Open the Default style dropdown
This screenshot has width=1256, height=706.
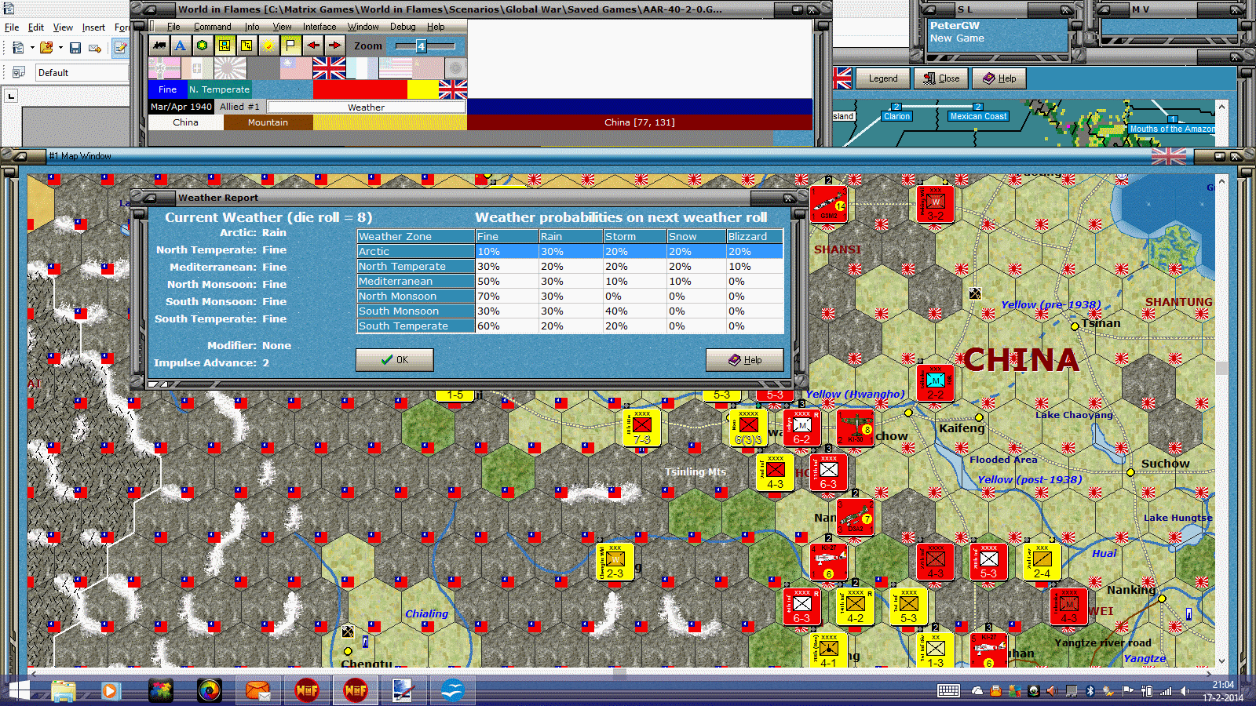tap(82, 73)
